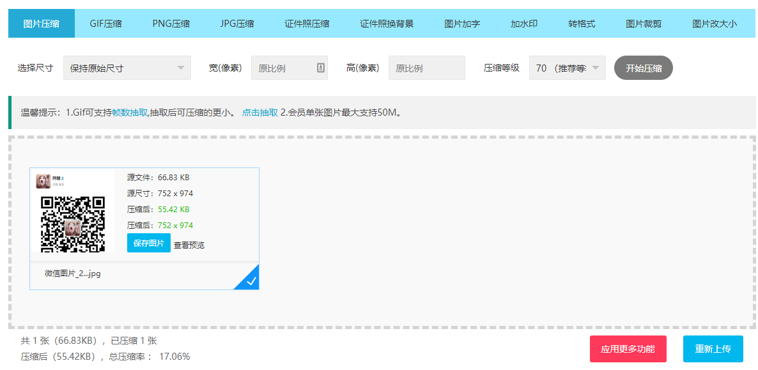This screenshot has width=758, height=370.
Task: Click the 宽(像素) width input field
Action: [x=290, y=68]
